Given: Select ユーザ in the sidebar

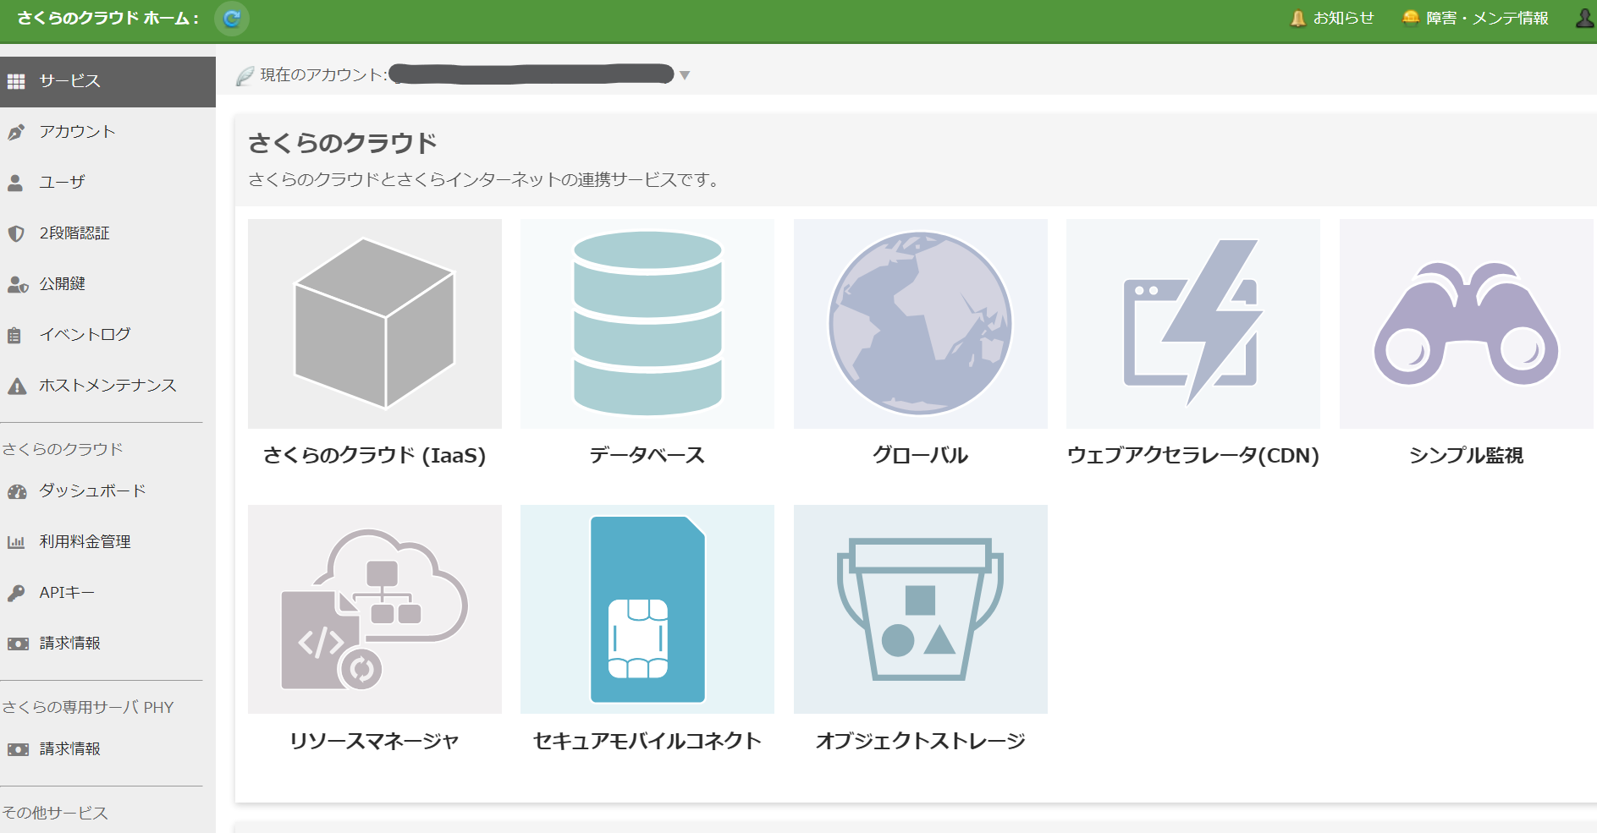Looking at the screenshot, I should point(107,183).
